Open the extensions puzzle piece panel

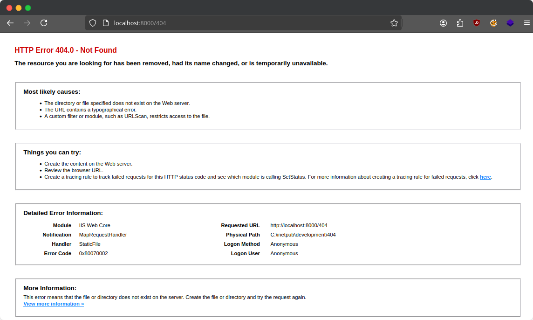[460, 22]
